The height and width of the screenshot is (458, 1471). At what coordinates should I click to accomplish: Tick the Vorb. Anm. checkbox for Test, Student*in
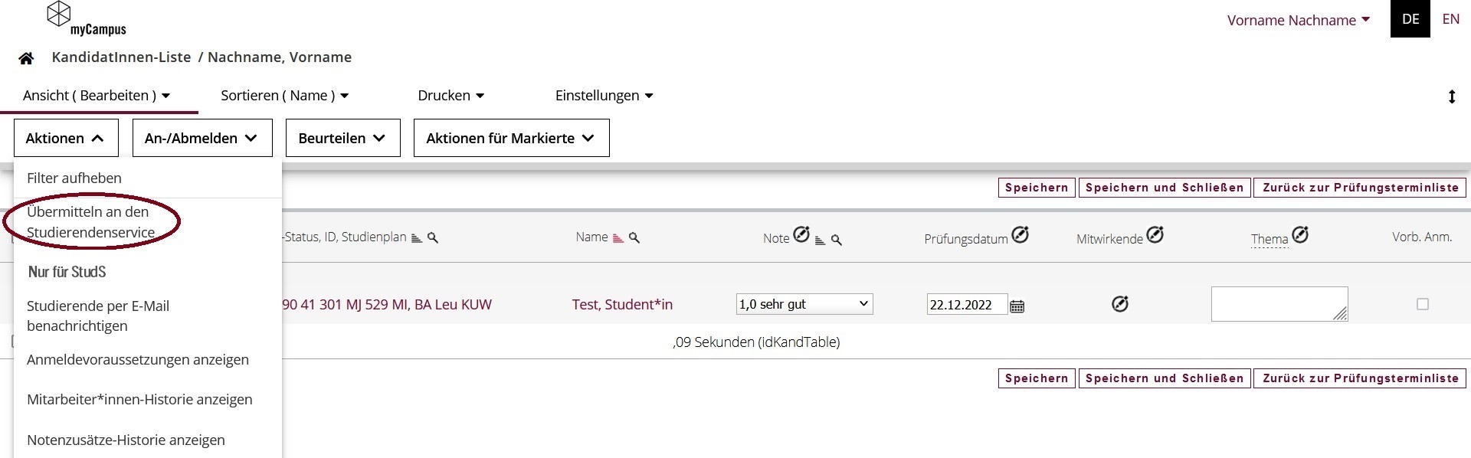(x=1423, y=304)
